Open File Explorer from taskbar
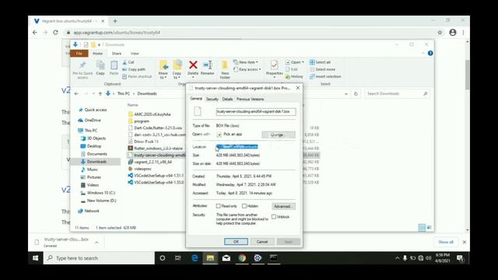 pos(210,258)
